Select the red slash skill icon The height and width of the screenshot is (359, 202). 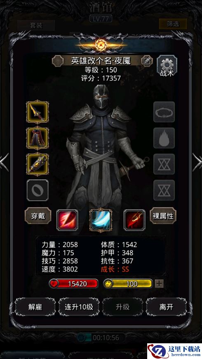(67, 220)
